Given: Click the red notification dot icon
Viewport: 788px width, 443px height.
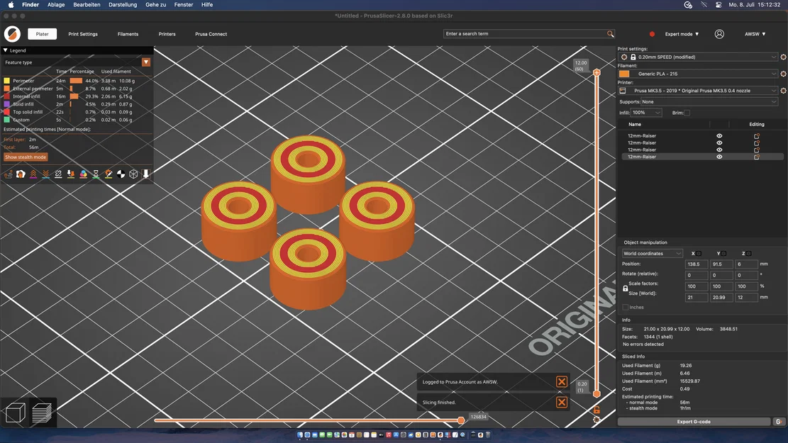Looking at the screenshot, I should (652, 34).
